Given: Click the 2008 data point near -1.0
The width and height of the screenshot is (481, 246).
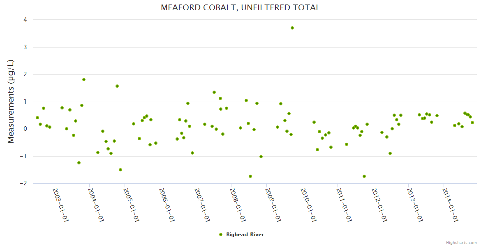Looking at the screenshot, I should point(261,157).
